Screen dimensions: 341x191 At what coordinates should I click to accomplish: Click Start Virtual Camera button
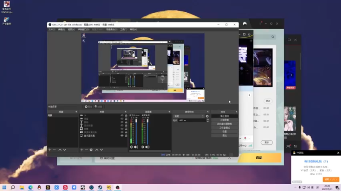point(225,124)
